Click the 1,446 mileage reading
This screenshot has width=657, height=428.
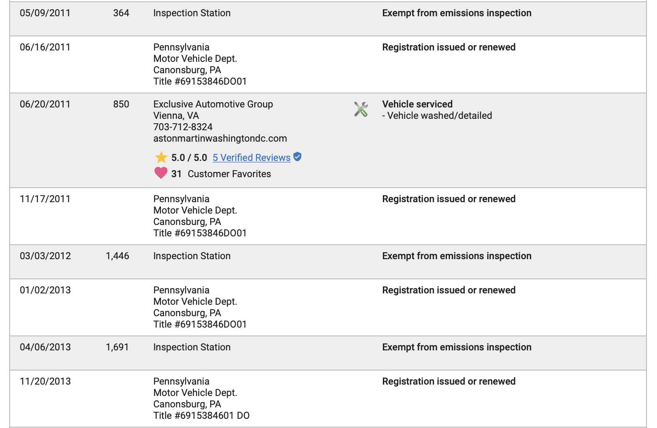pos(118,256)
